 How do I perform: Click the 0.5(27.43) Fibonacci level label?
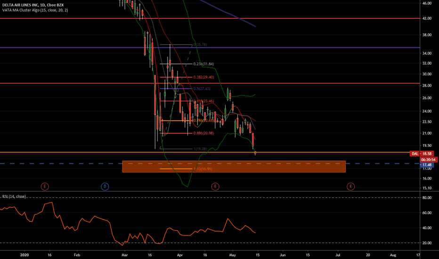coord(202,89)
